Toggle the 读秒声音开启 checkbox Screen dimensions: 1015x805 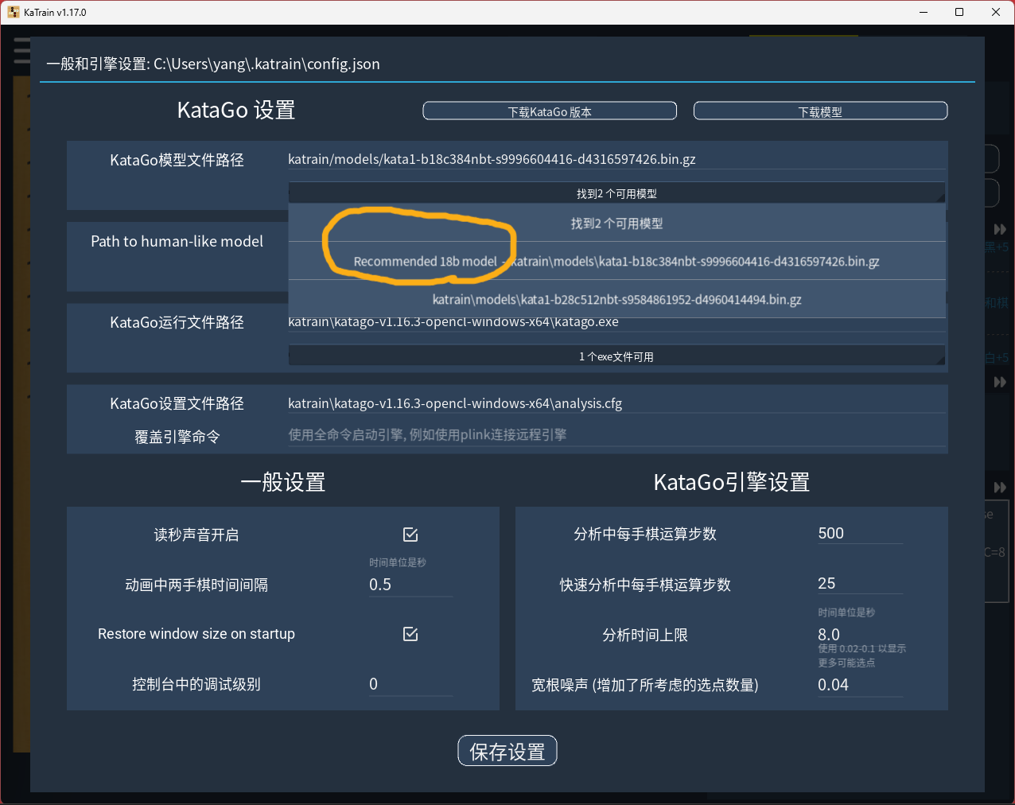(x=410, y=535)
